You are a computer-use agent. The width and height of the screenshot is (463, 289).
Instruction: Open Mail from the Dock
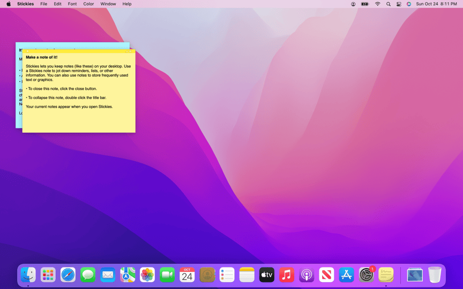click(108, 275)
